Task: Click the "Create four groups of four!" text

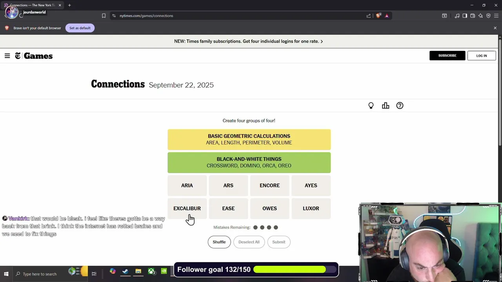Action: (249, 121)
